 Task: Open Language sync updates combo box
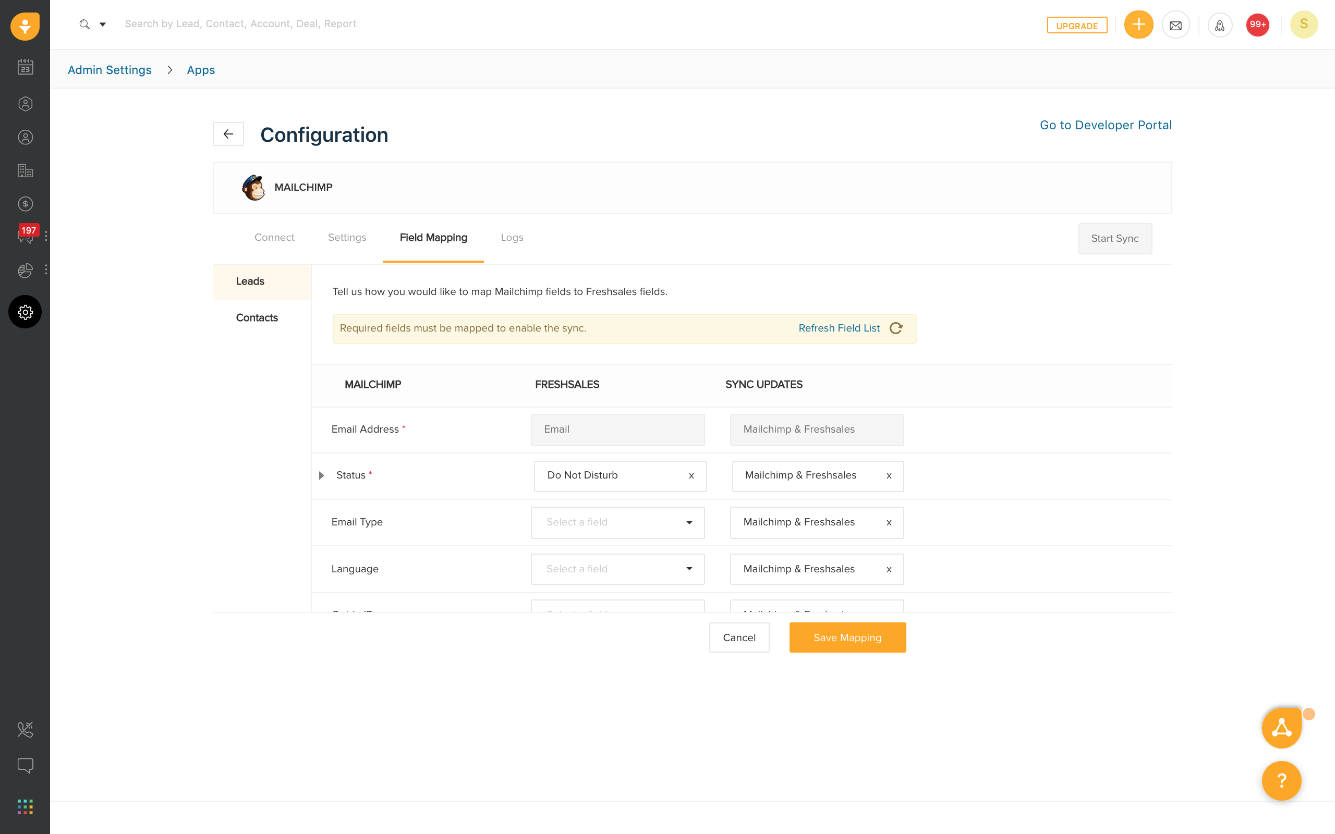(817, 569)
